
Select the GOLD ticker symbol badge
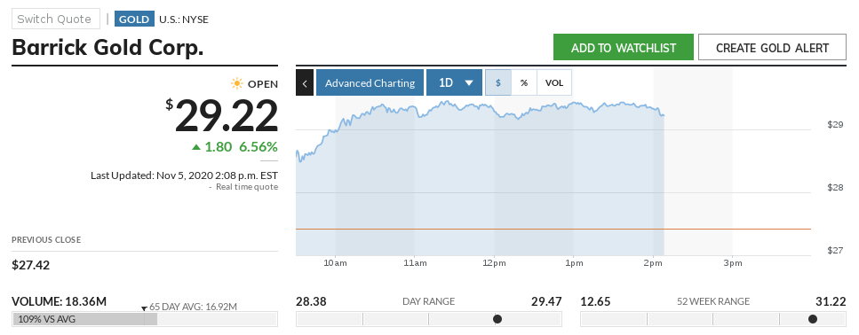(134, 19)
